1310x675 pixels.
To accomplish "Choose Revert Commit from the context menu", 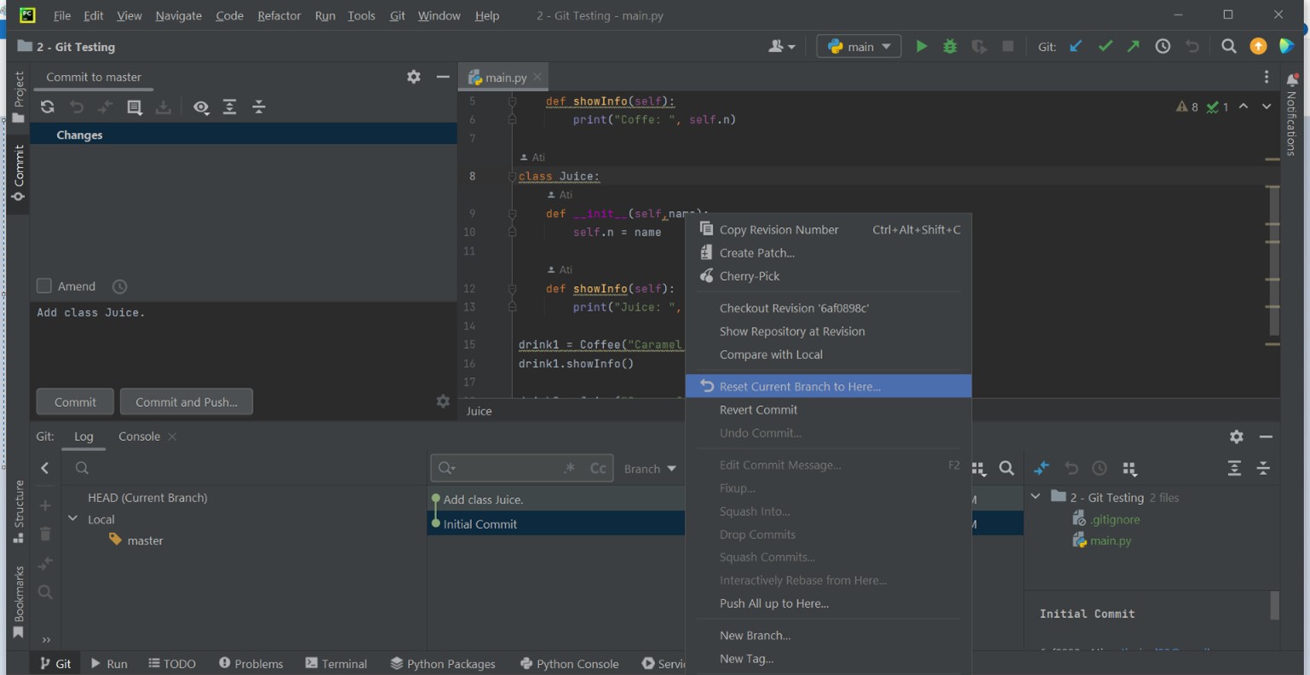I will [x=758, y=409].
